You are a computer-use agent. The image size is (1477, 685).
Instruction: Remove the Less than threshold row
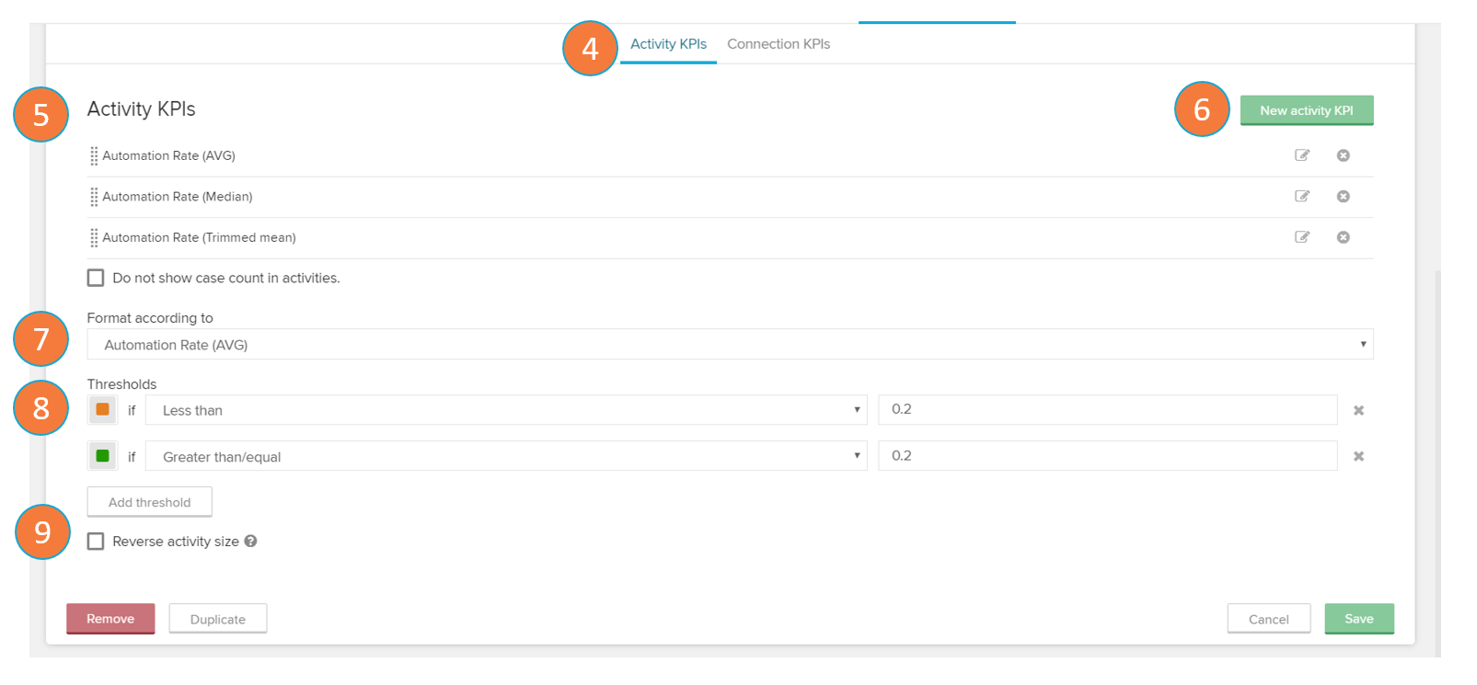point(1358,410)
